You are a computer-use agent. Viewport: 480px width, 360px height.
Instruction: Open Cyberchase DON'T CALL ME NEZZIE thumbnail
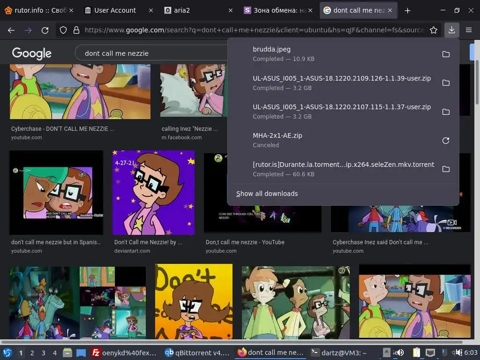(80, 91)
